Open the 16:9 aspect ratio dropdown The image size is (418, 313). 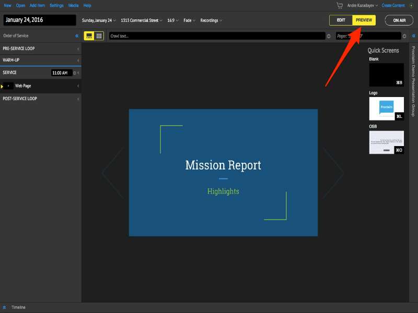pyautogui.click(x=172, y=20)
